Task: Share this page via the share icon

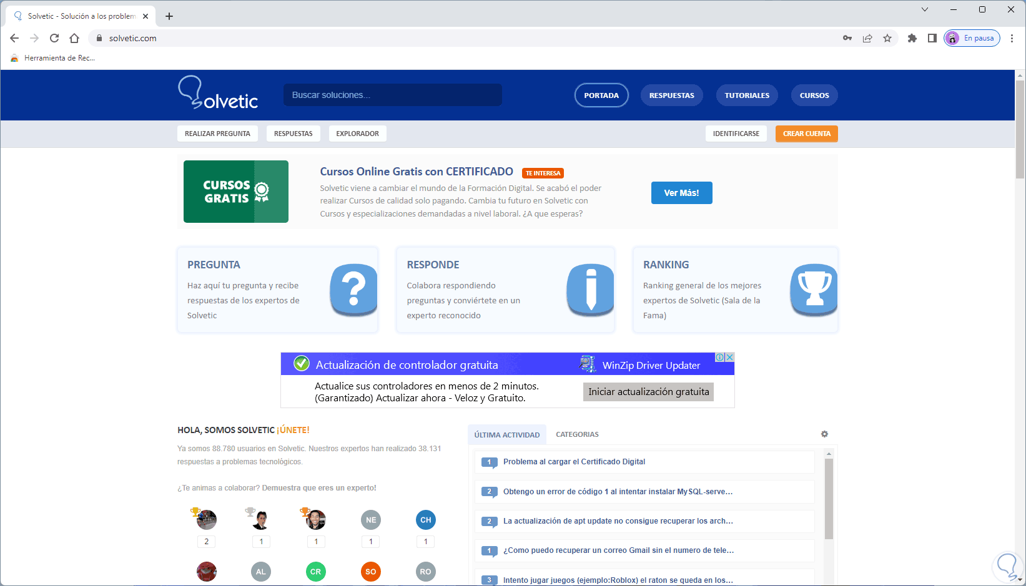Action: coord(867,38)
